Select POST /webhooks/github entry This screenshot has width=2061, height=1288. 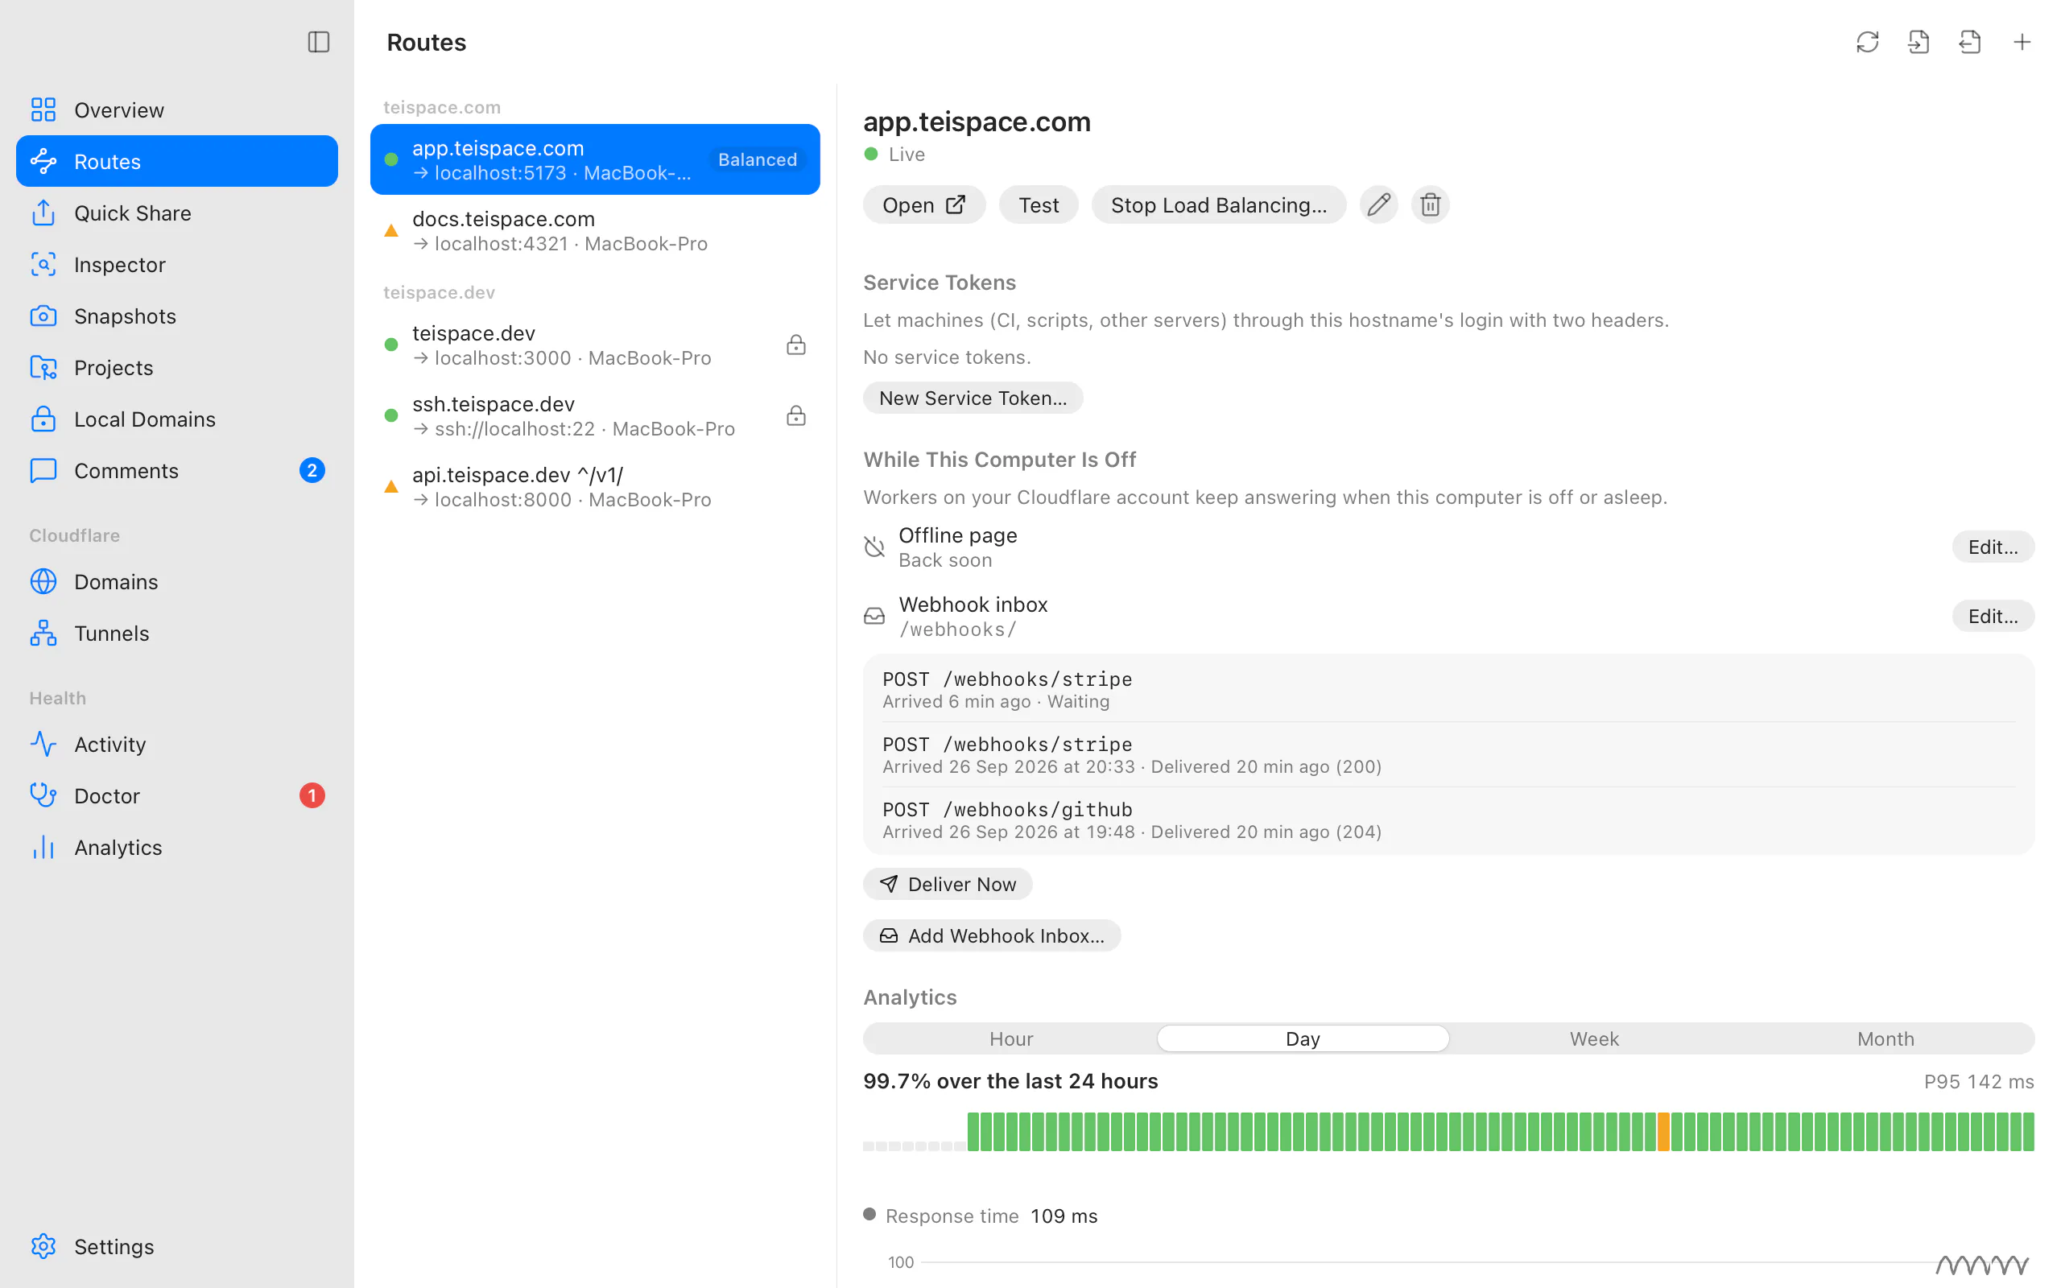[1448, 819]
